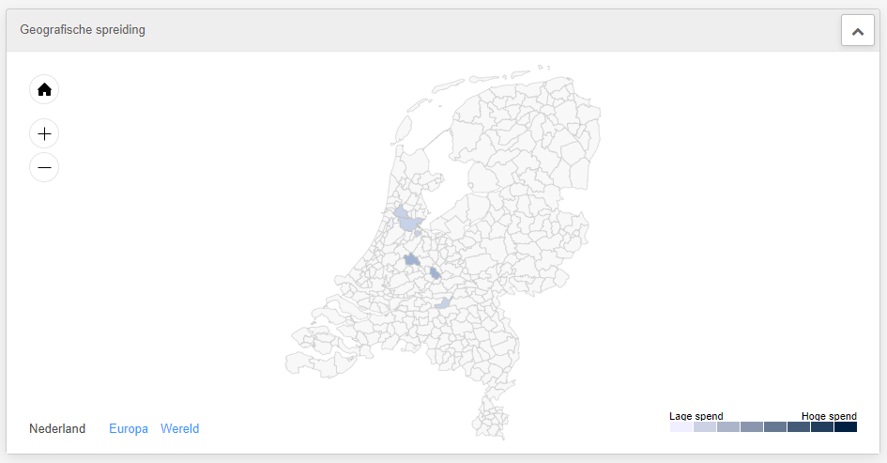
Task: Zoom in with the plus button
Action: pyautogui.click(x=44, y=134)
